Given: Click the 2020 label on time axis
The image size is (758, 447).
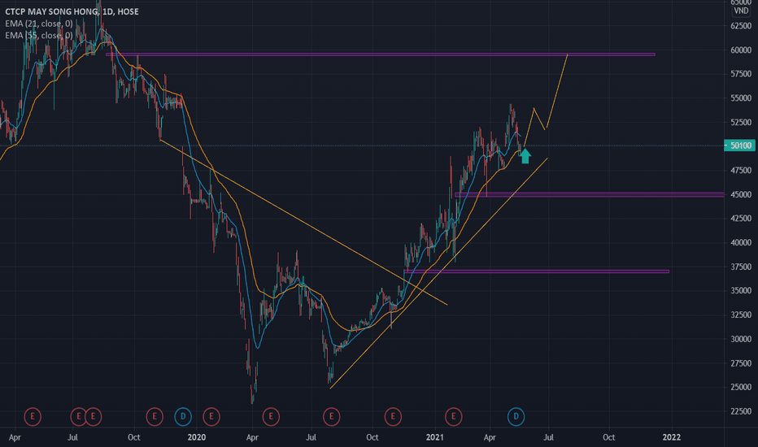Looking at the screenshot, I should pyautogui.click(x=196, y=437).
